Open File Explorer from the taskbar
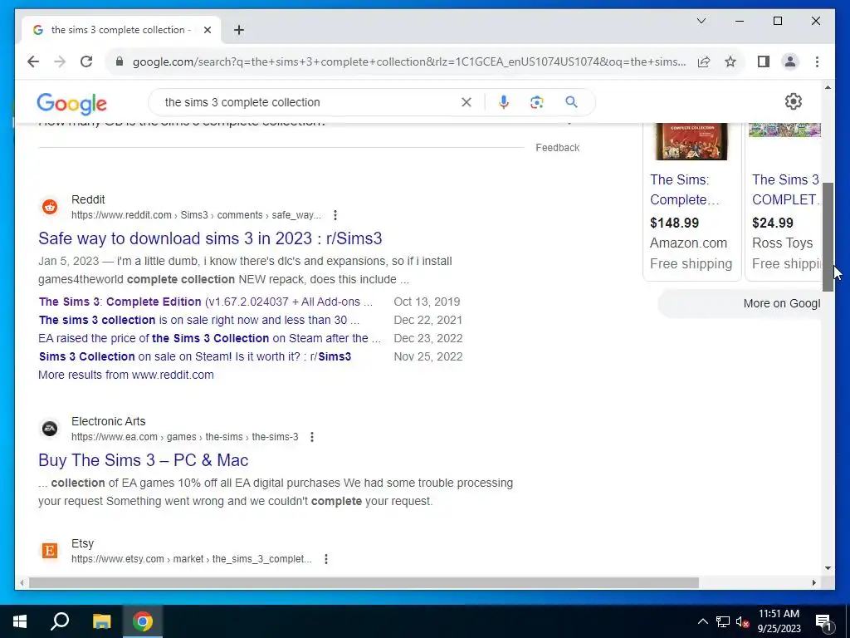Viewport: 850px width, 638px height. [x=101, y=621]
